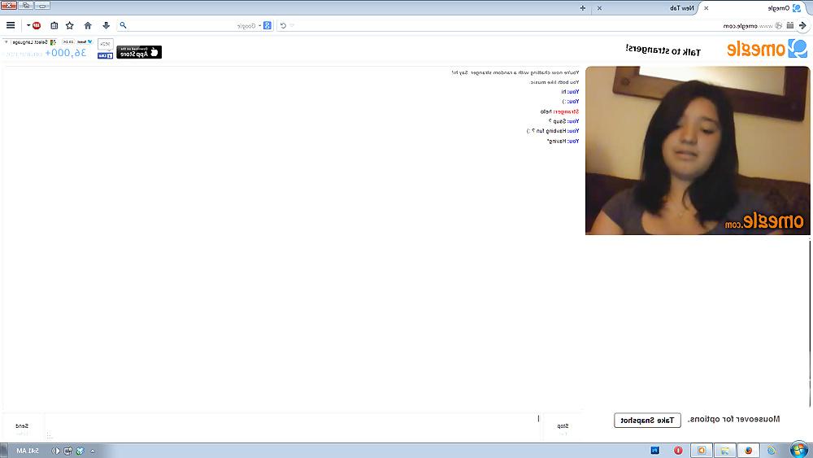
Task: Open the Adblock Plus dropdown arrow
Action: click(28, 25)
